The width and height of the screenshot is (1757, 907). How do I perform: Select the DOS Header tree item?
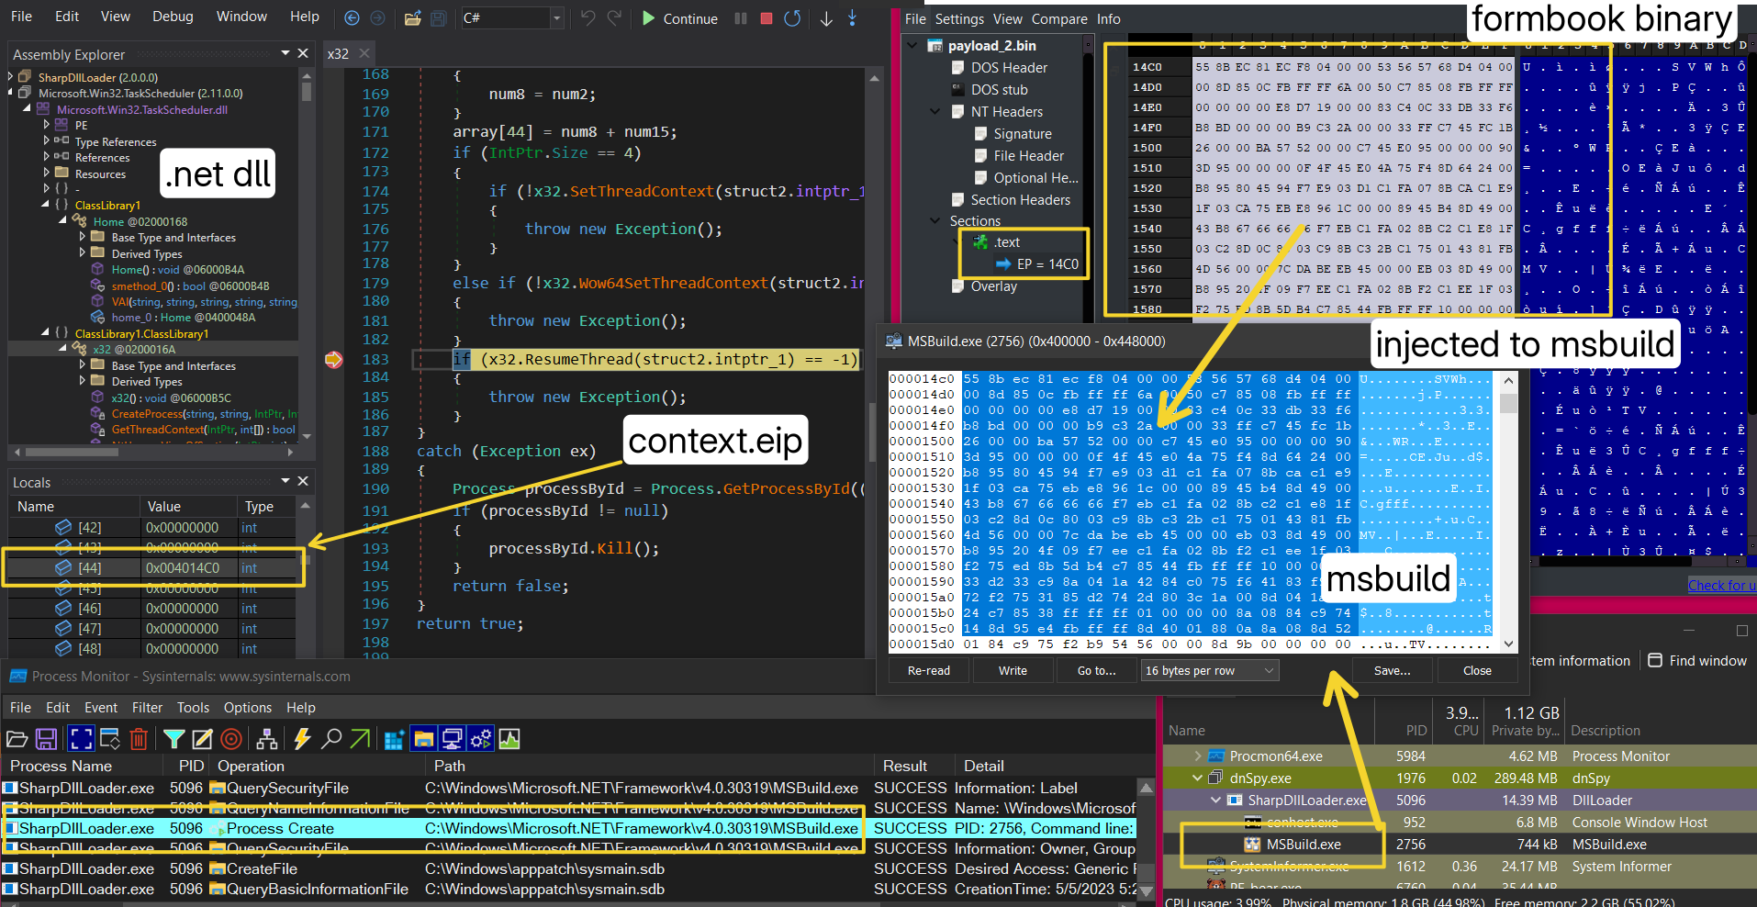click(x=1009, y=67)
